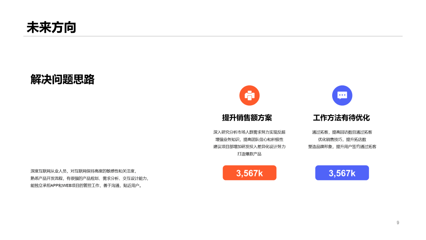The height and width of the screenshot is (240, 426).
Task: Click the text 打造爆款产品
Action: (249, 154)
